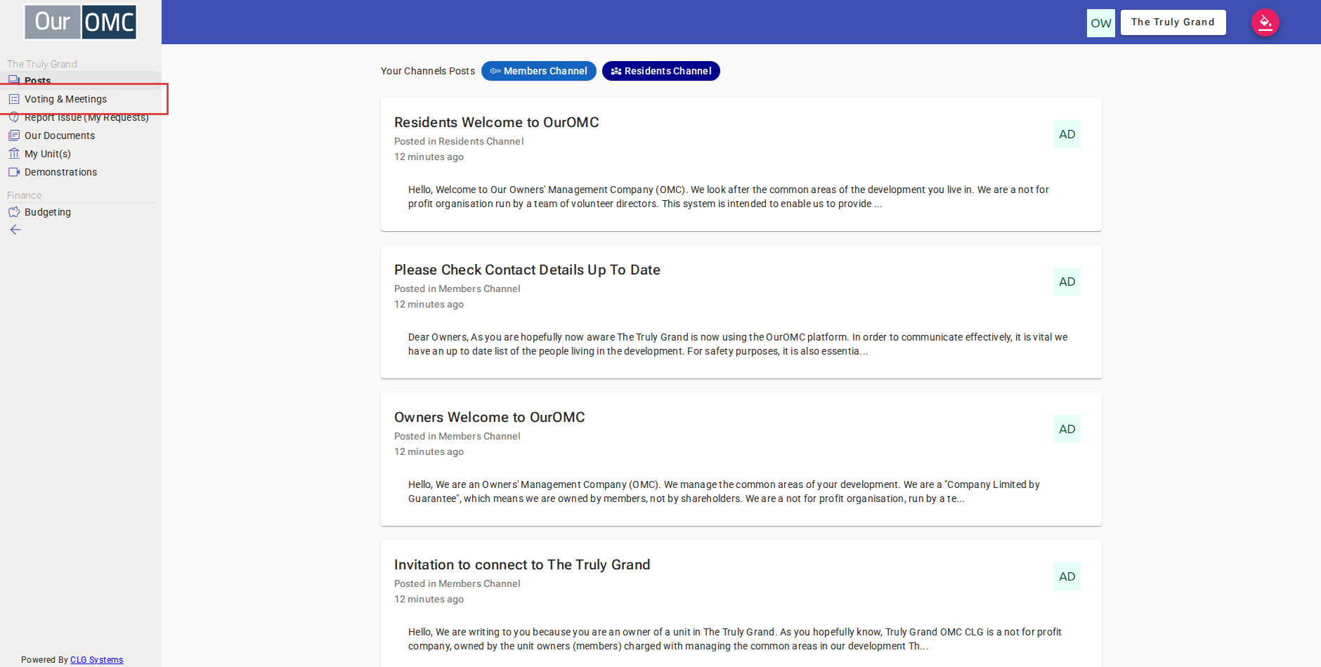
Task: Click the Our Documents icon
Action: click(14, 136)
